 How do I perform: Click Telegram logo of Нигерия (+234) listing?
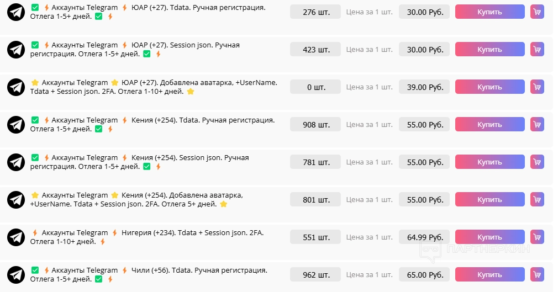pyautogui.click(x=16, y=237)
